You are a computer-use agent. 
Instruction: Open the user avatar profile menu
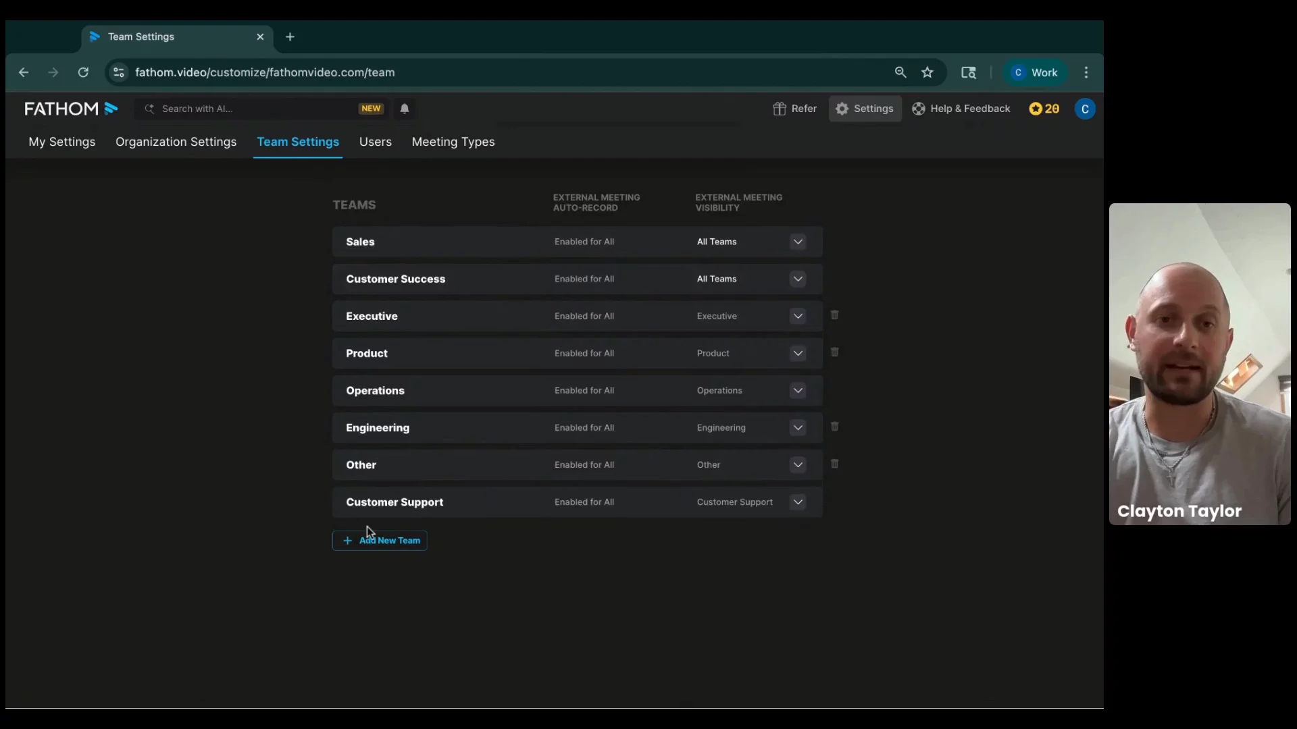(x=1085, y=109)
